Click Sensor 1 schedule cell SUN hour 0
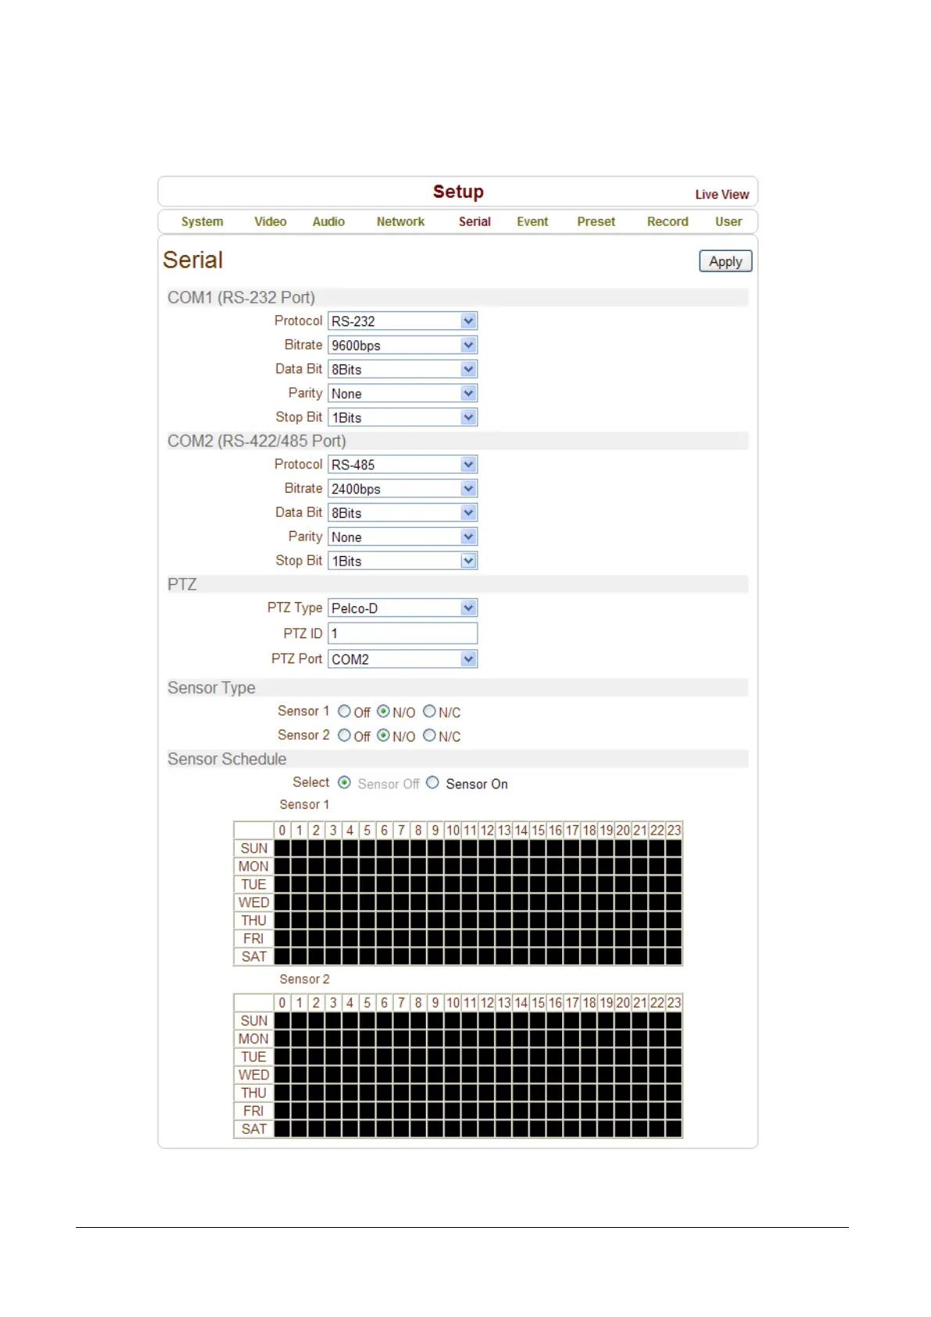 pos(282,849)
